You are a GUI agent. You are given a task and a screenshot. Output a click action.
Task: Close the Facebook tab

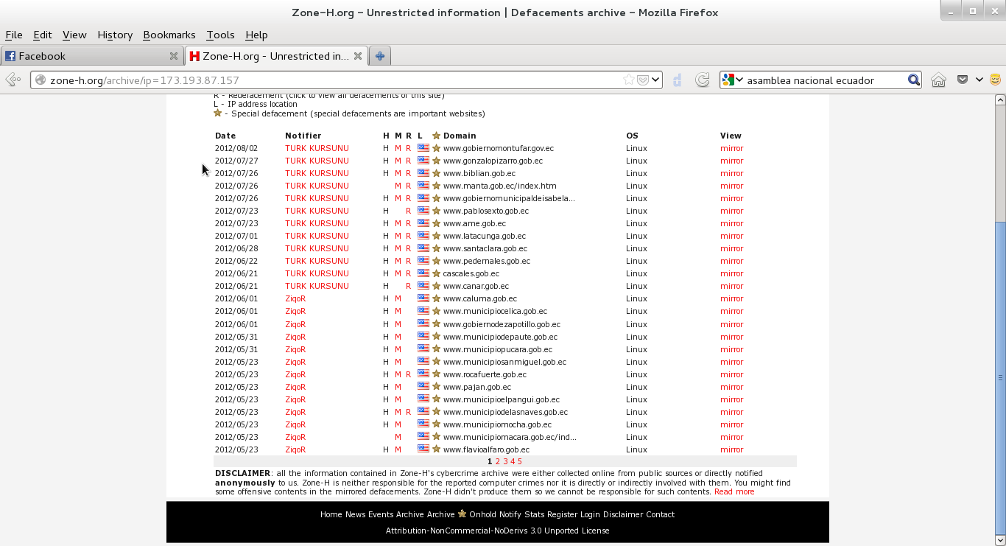point(174,56)
